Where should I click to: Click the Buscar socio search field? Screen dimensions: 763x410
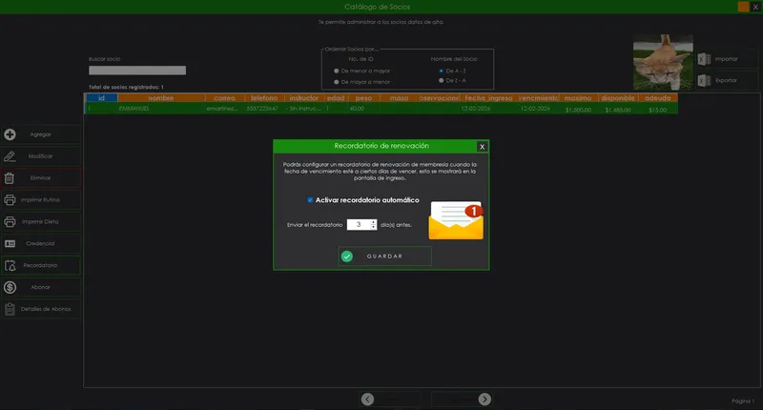click(x=137, y=71)
